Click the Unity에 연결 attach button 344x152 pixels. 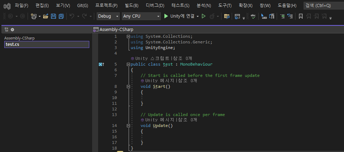pyautogui.click(x=180, y=16)
